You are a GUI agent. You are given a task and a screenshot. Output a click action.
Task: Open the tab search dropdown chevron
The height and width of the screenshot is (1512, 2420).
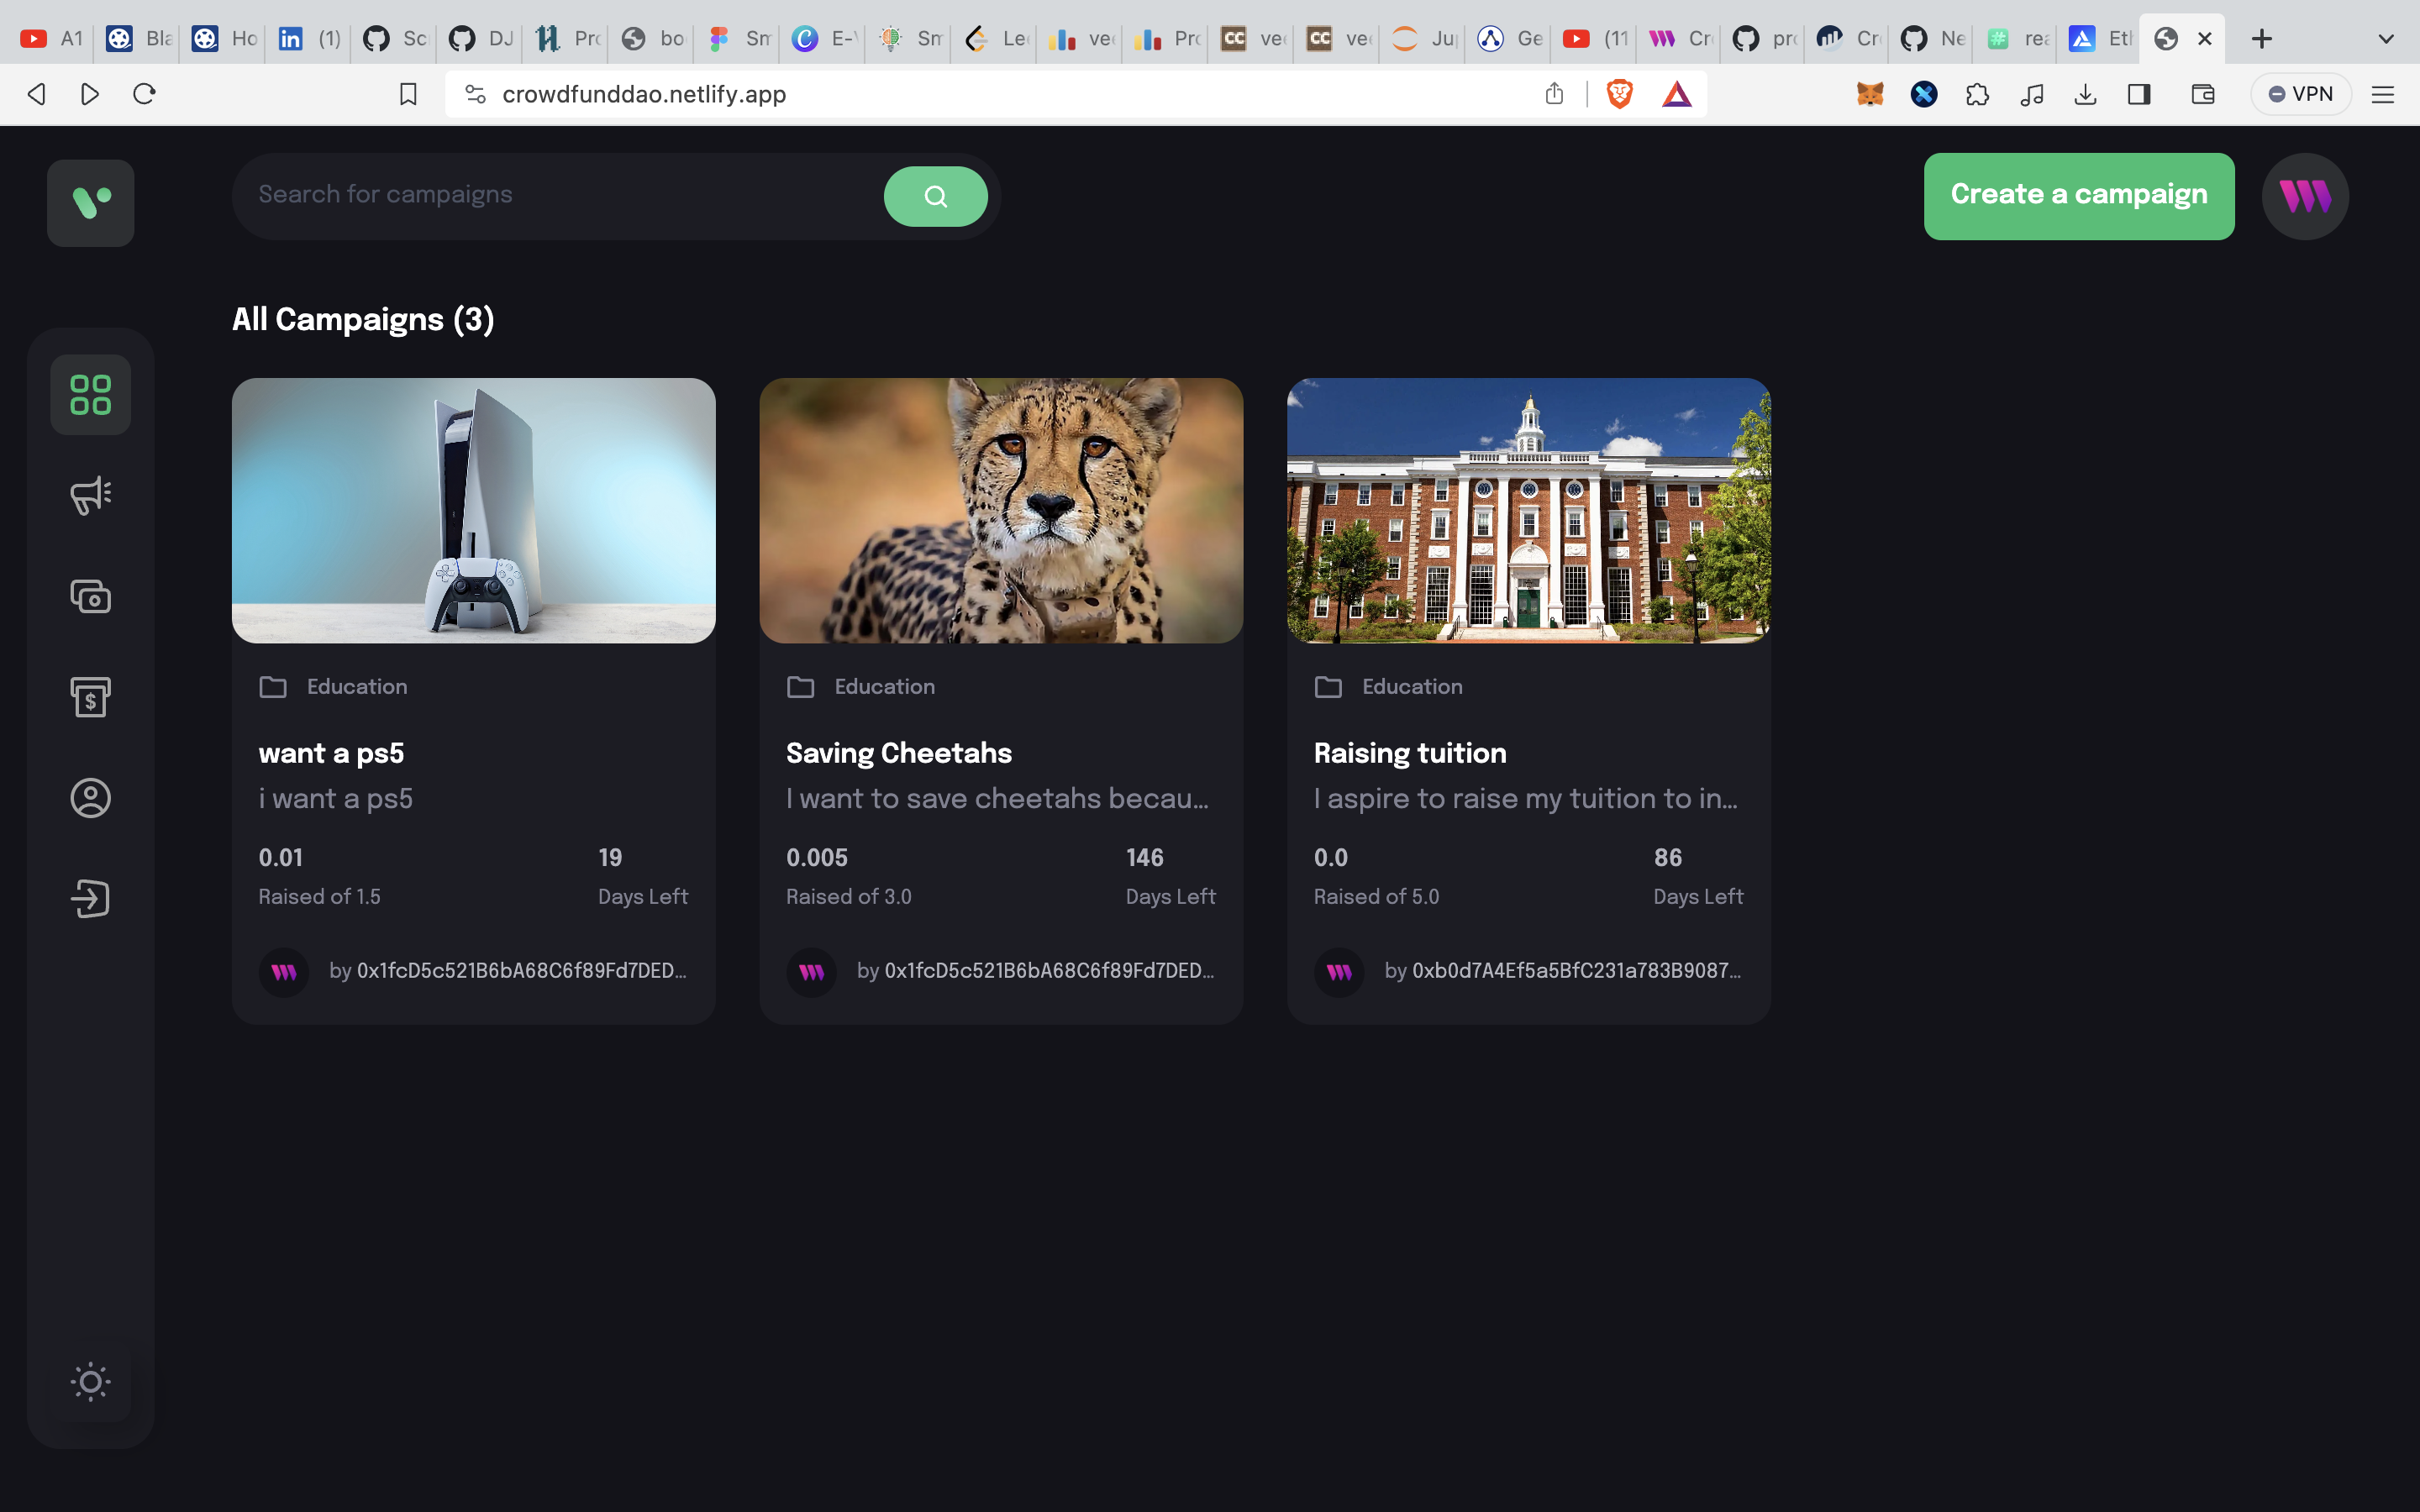tap(2386, 38)
